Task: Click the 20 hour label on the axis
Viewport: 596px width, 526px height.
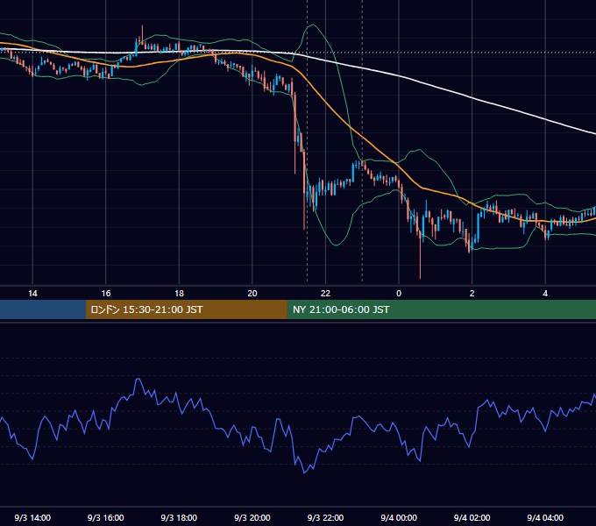Action: pos(252,294)
